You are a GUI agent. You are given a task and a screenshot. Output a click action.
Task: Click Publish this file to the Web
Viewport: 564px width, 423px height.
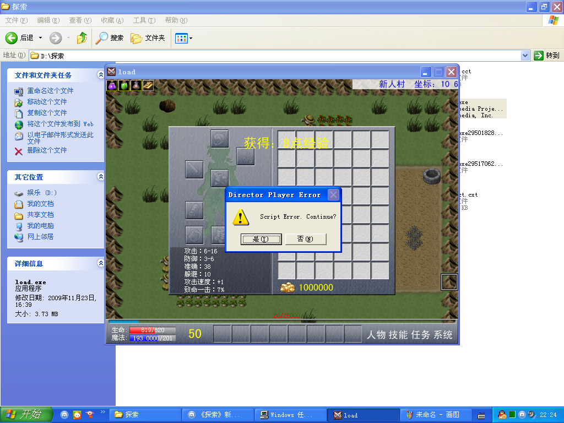coord(61,124)
